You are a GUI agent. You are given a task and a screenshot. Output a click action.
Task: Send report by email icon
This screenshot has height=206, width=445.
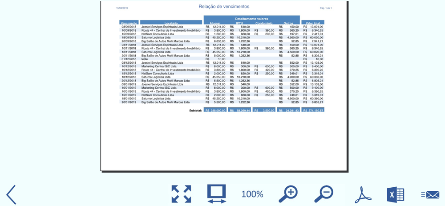point(430,194)
